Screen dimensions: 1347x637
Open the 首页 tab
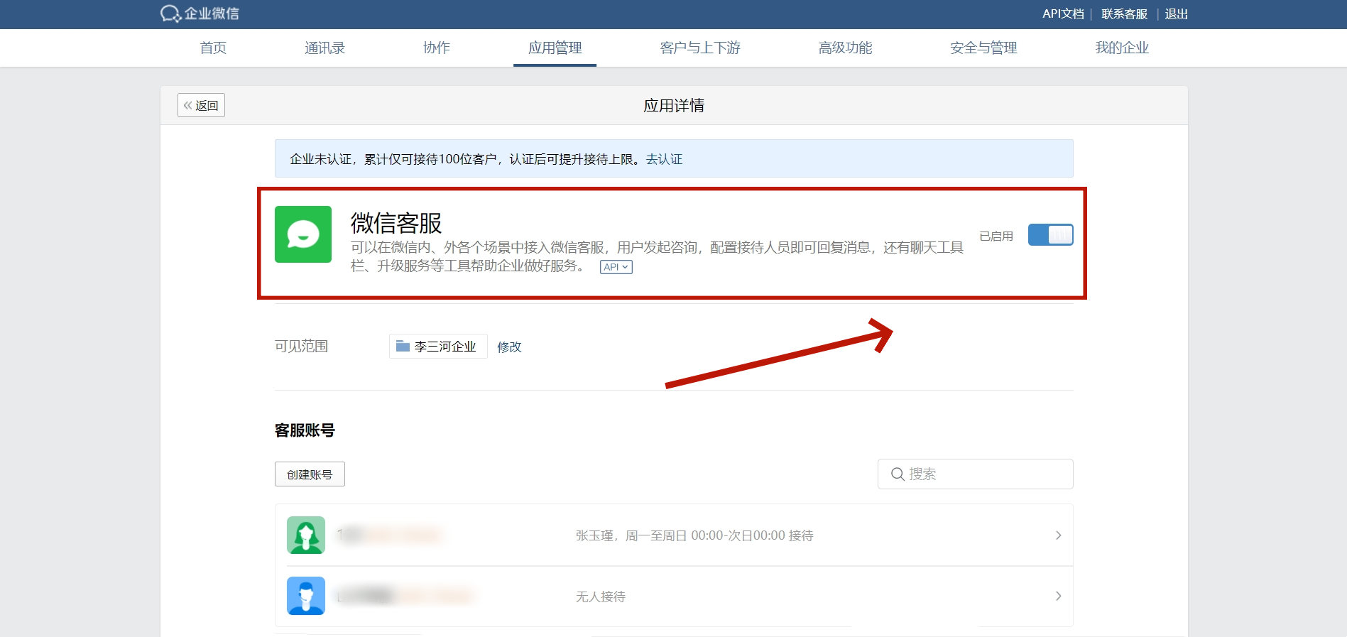click(x=213, y=48)
